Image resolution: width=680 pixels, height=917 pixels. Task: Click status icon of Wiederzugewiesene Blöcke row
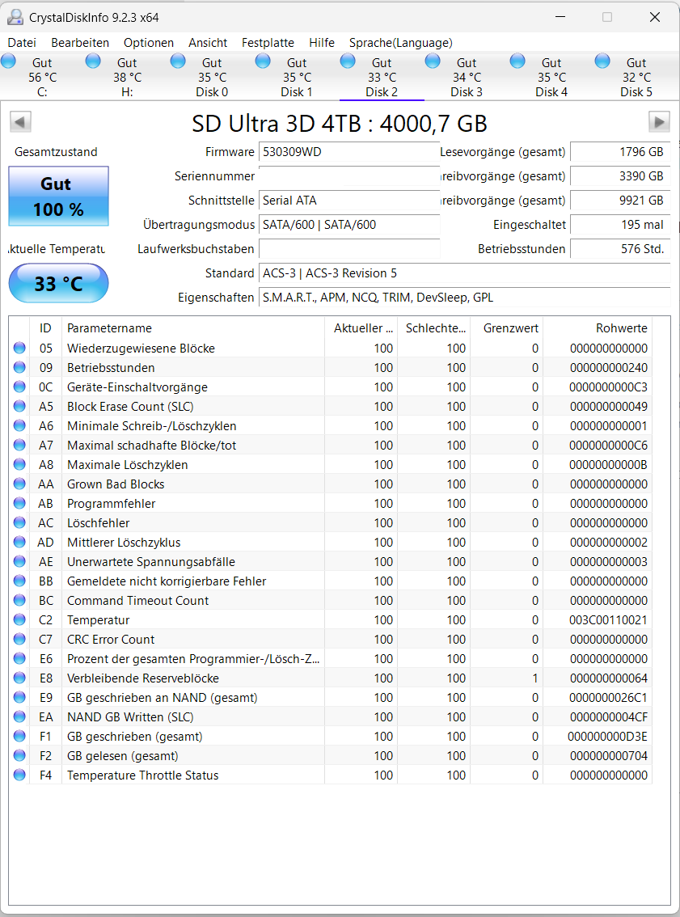point(19,348)
